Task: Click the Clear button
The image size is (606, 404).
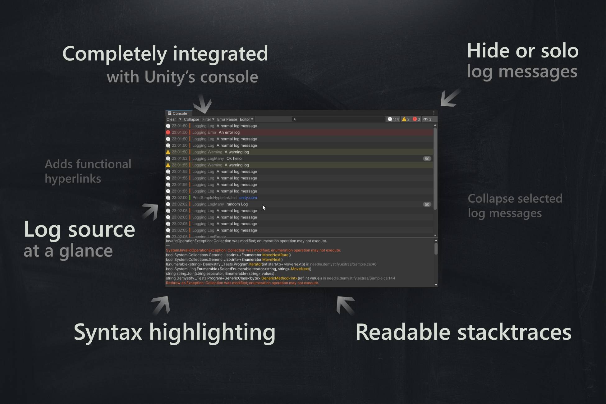Action: [x=171, y=119]
